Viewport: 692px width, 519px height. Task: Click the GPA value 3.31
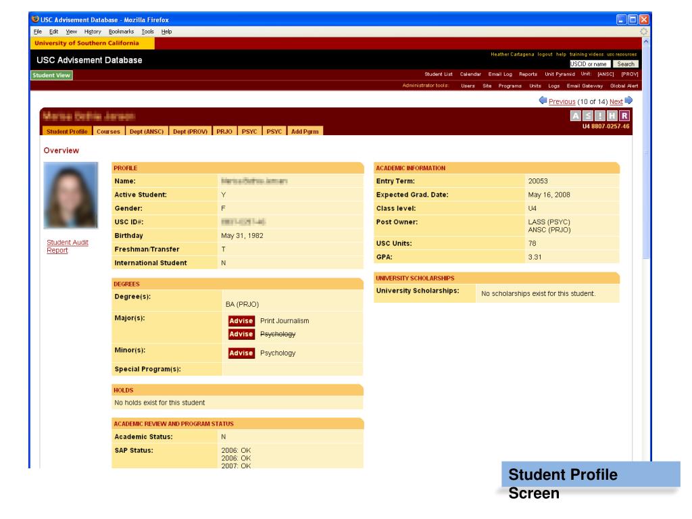pyautogui.click(x=535, y=257)
